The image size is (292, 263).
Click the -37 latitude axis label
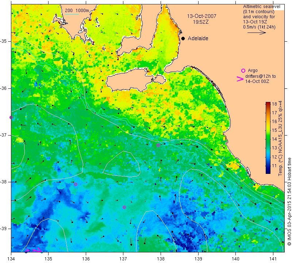(3, 135)
